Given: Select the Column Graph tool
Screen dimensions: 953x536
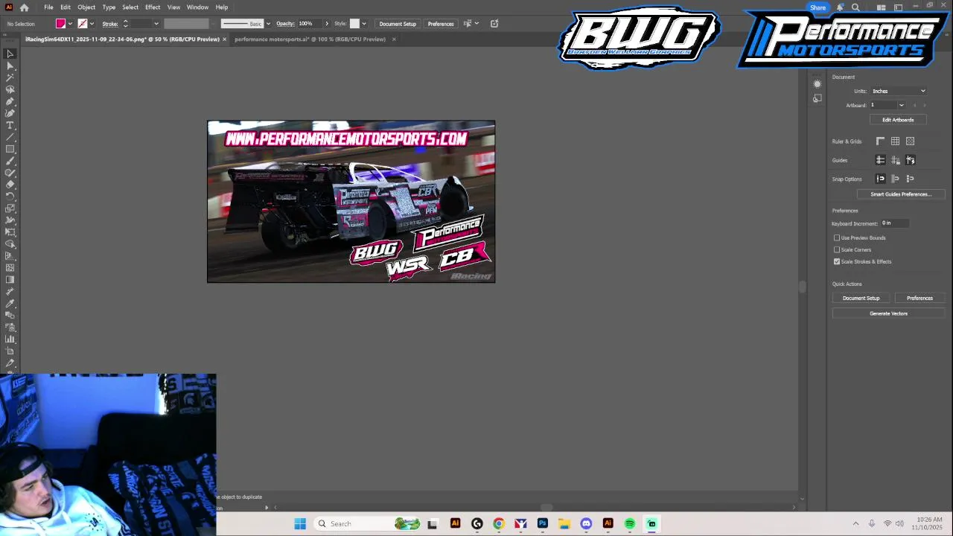Looking at the screenshot, I should (10, 339).
